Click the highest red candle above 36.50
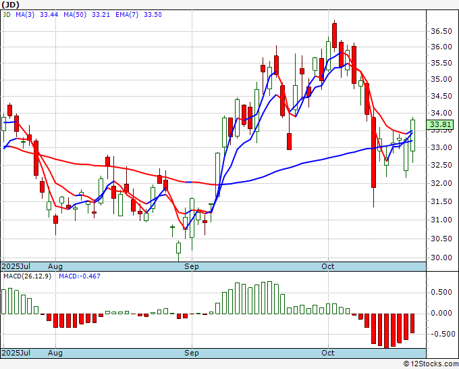 [x=334, y=35]
